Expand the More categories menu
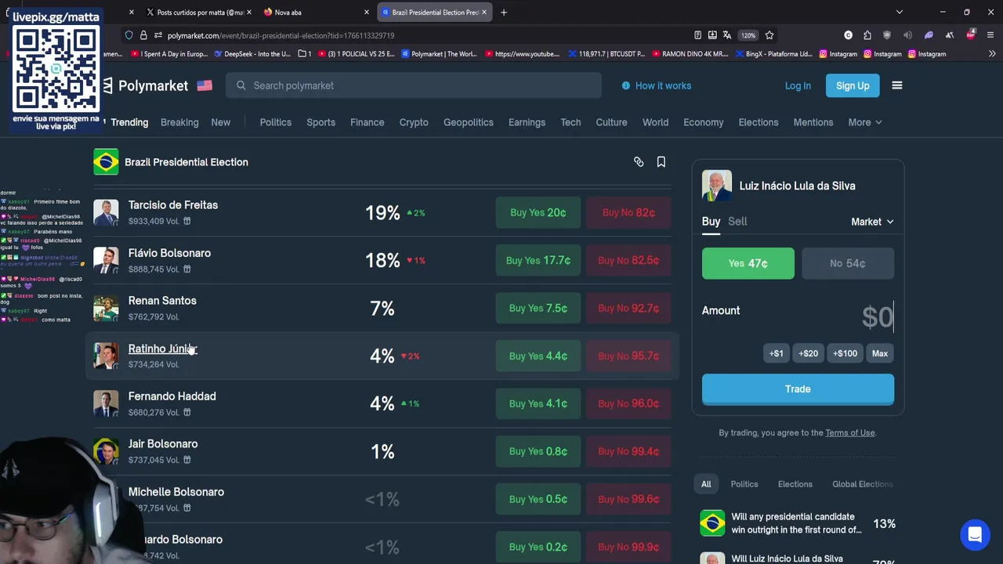The width and height of the screenshot is (1003, 564). tap(864, 122)
